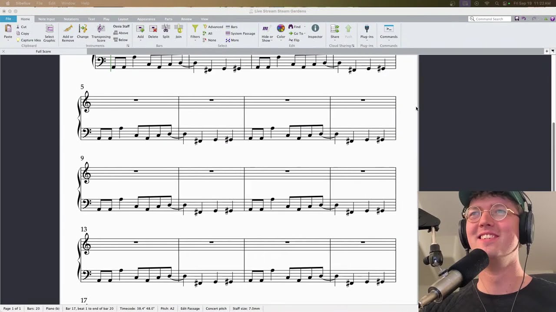The height and width of the screenshot is (312, 556).
Task: Open the File tab
Action: 8,19
